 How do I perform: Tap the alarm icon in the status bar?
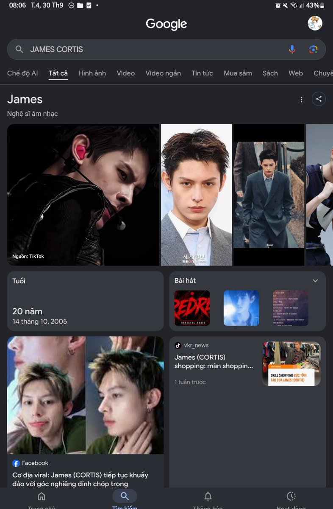click(x=278, y=6)
